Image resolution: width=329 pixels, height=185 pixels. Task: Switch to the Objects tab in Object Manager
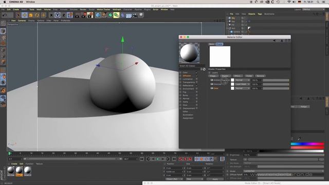(252, 14)
